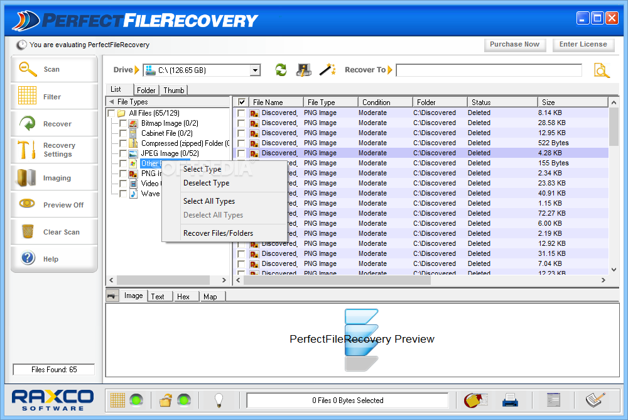Screen dimensions: 628x420
Task: Click the printer icon
Action: tap(510, 400)
